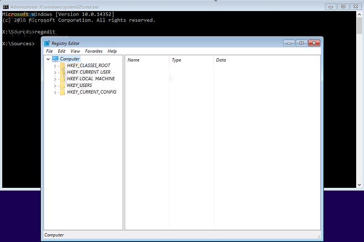Open the Favorites menu in Registry Editor
This screenshot has width=364, height=242.
(x=94, y=51)
